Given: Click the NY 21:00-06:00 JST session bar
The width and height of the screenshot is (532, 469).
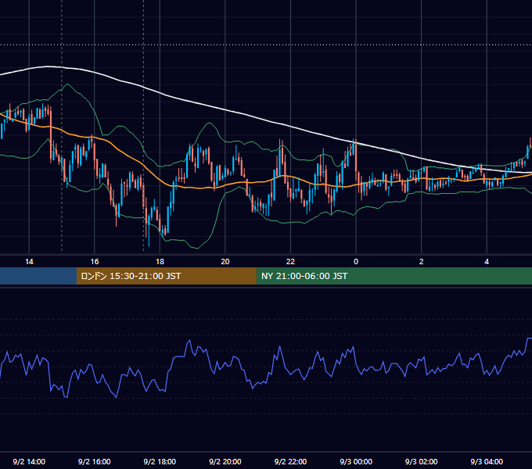Looking at the screenshot, I should click(394, 276).
